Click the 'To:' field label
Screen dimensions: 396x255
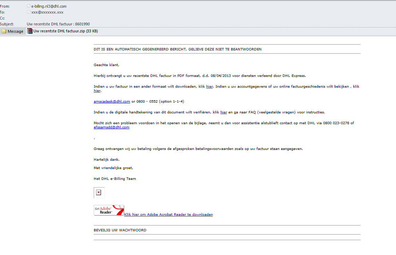2,12
